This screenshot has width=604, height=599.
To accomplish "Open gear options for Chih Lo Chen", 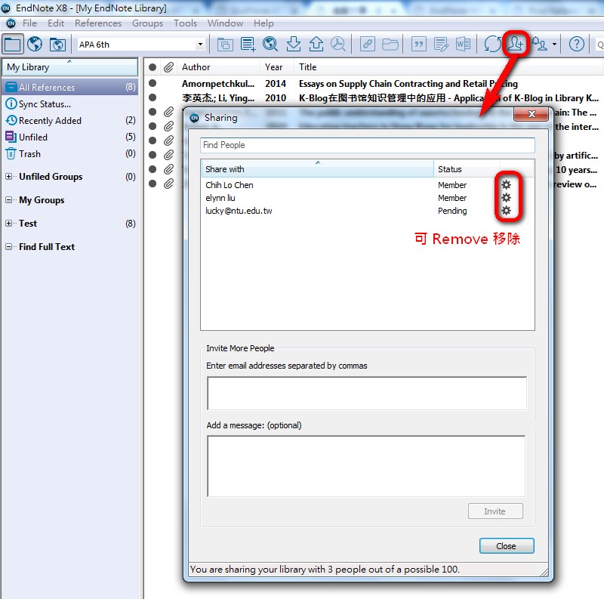I will [506, 185].
